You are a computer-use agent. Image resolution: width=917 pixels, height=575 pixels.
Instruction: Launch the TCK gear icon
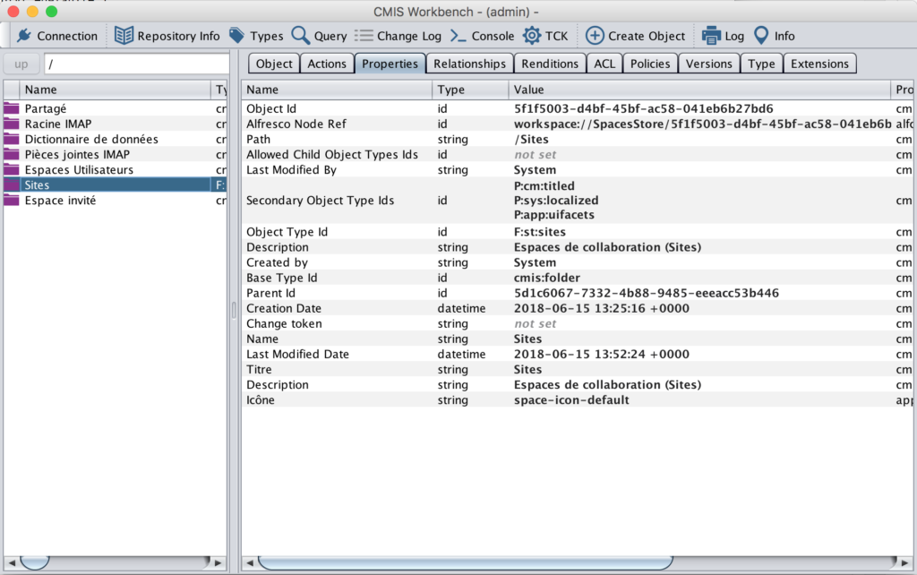532,36
